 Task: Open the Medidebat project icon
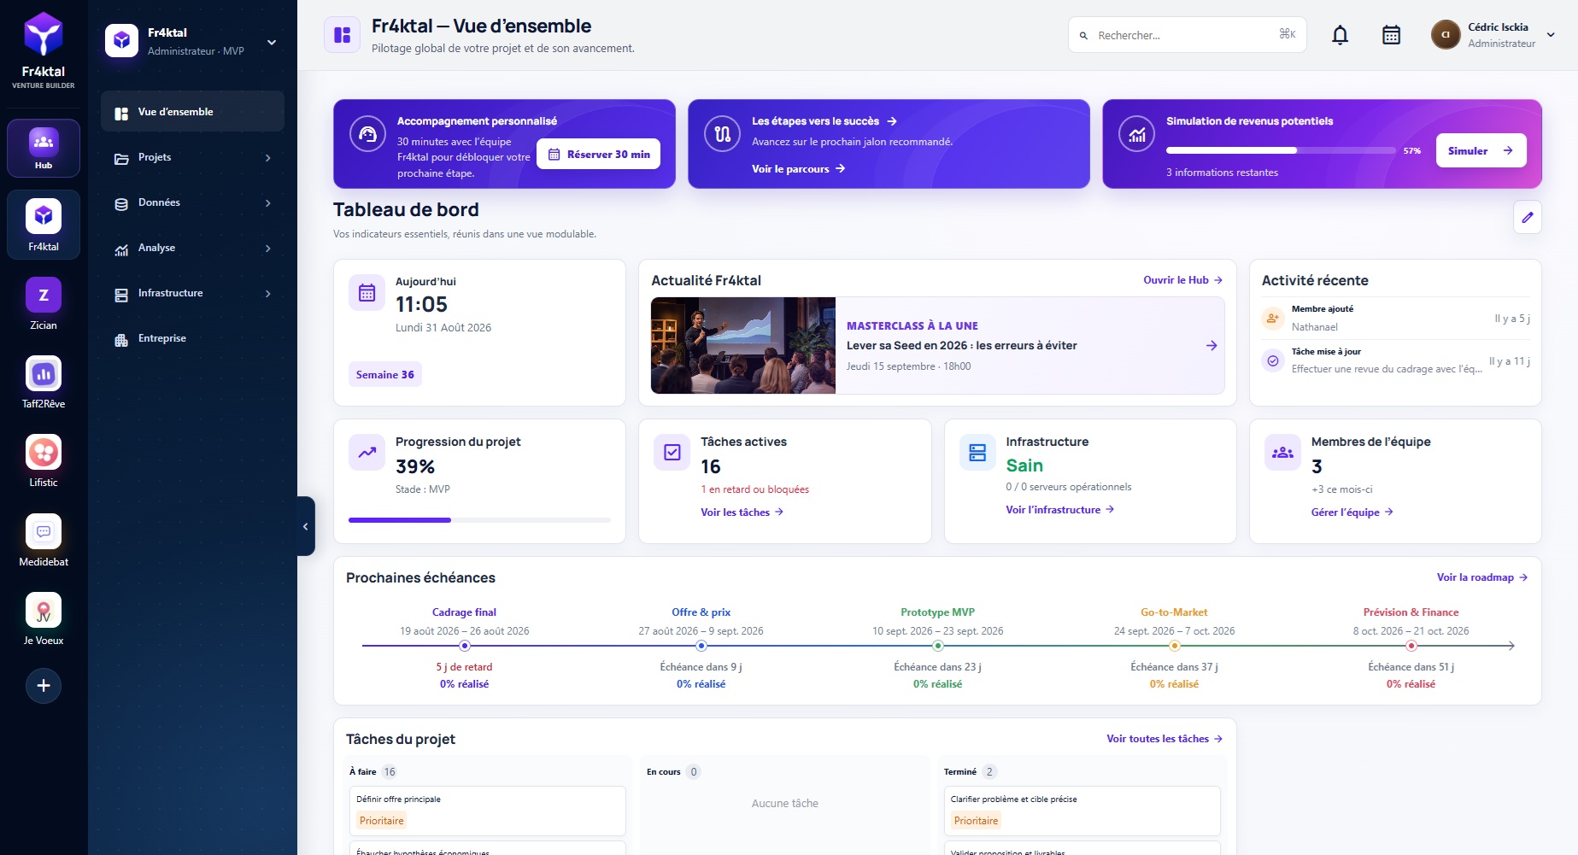44,531
